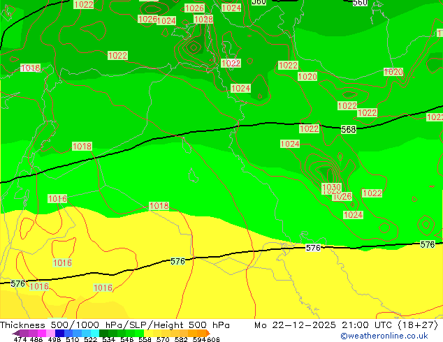Click the legend value 558
Screen dimensions: 443x342
point(145,339)
